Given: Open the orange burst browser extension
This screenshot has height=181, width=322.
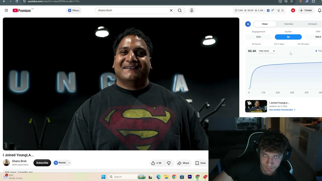Looking at the screenshot, I should click(300, 1).
